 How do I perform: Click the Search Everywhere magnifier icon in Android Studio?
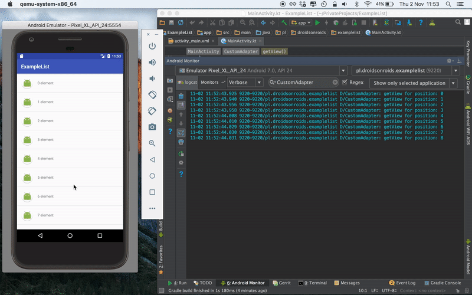point(458,22)
